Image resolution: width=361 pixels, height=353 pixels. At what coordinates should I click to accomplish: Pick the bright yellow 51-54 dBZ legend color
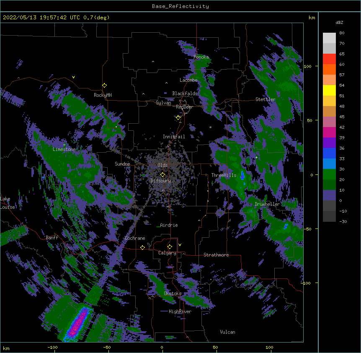[329, 90]
